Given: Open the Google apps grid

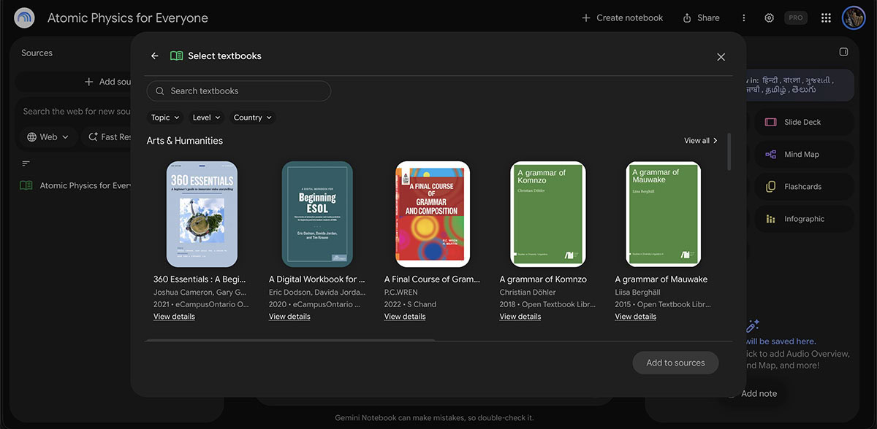Looking at the screenshot, I should [x=826, y=18].
